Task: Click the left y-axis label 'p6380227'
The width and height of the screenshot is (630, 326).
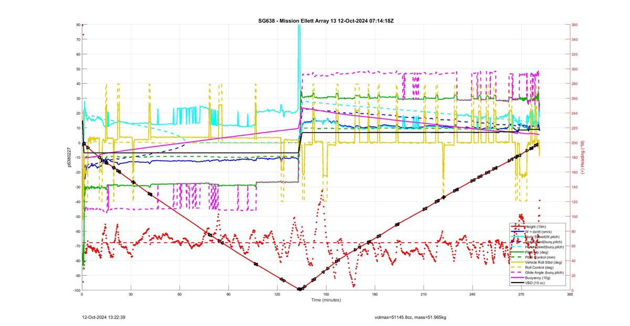Action: [69, 157]
